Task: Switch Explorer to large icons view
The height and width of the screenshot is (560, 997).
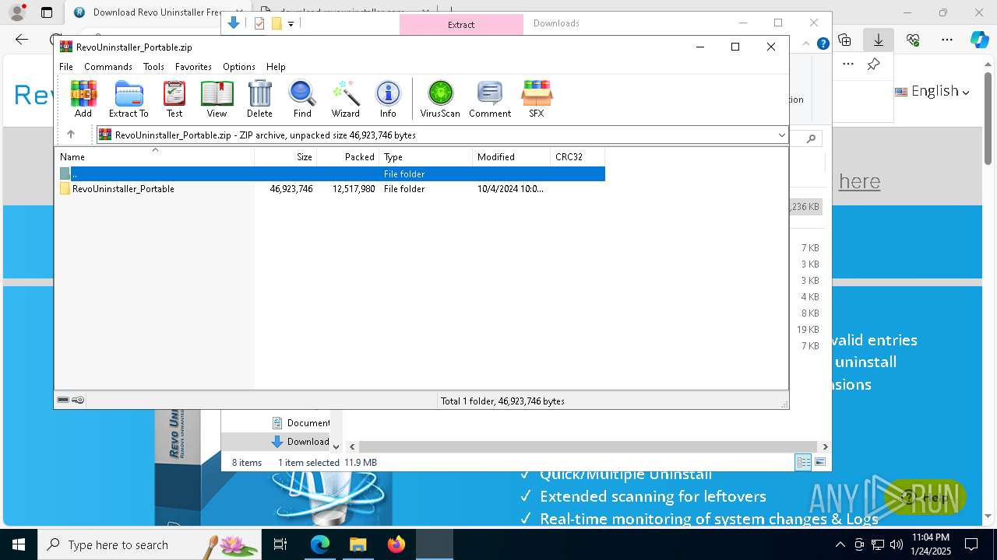Action: coord(819,462)
